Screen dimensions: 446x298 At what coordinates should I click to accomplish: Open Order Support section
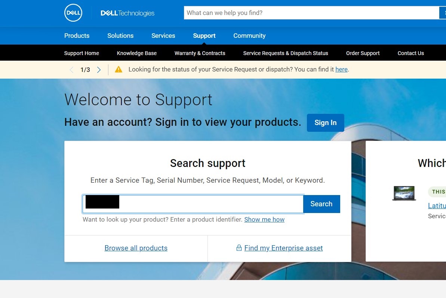(363, 53)
